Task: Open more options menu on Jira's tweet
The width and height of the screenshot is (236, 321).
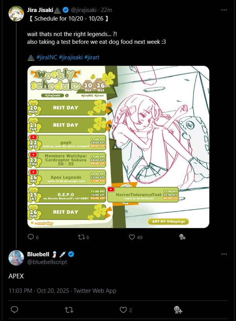Action: pos(224,10)
